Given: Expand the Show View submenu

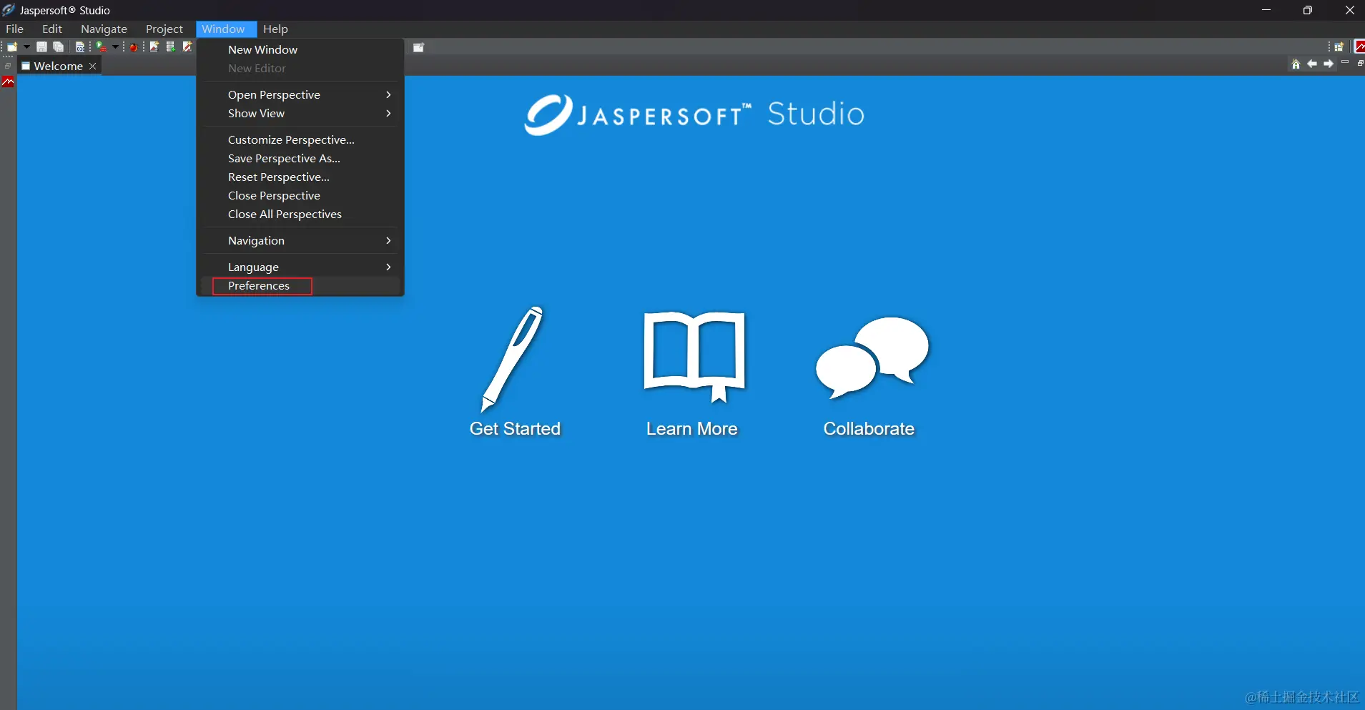Looking at the screenshot, I should (300, 113).
